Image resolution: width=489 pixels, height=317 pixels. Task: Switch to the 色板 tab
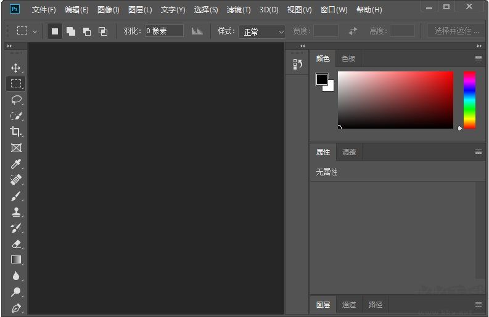348,58
